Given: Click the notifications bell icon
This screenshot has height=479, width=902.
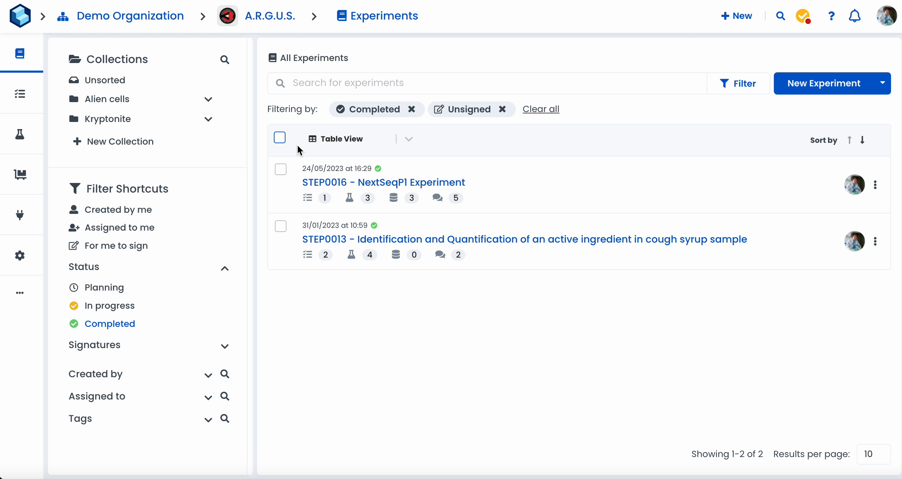Looking at the screenshot, I should coord(854,16).
